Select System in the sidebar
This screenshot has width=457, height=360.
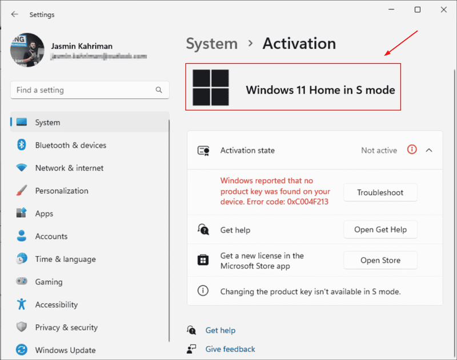point(47,122)
